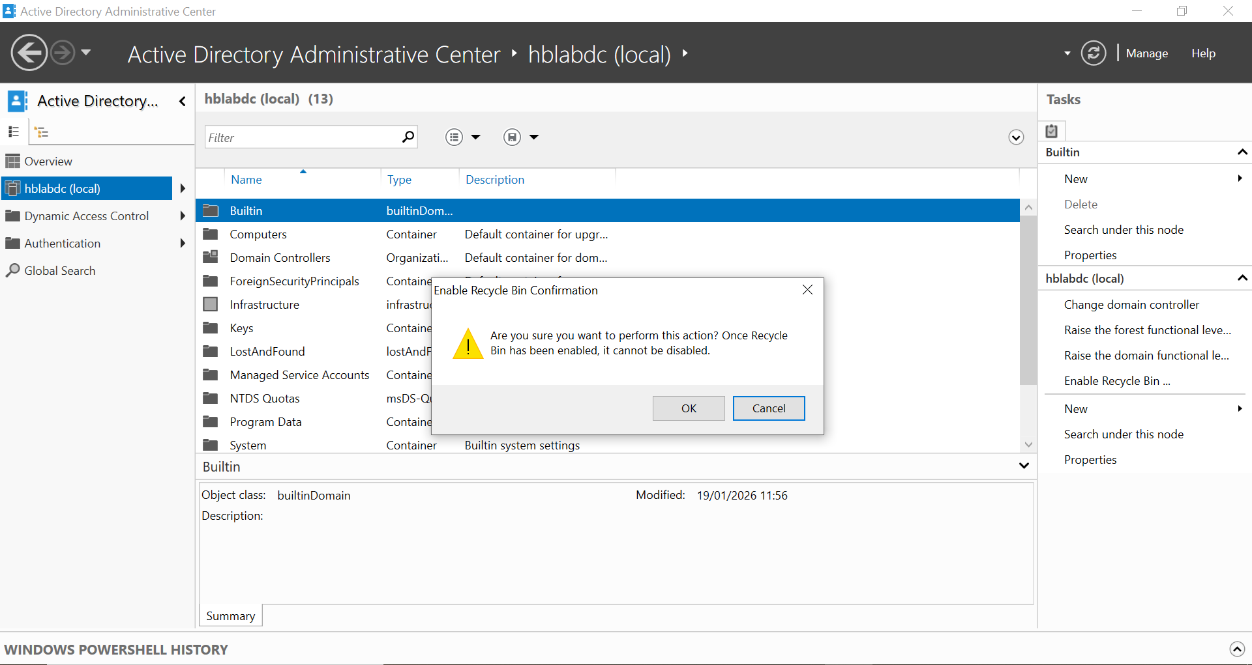Close the Recycle Bin Confirmation dialog

pyautogui.click(x=807, y=290)
